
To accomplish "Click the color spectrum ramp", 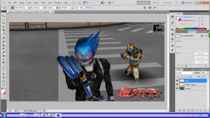I will pyautogui.click(x=191, y=28).
